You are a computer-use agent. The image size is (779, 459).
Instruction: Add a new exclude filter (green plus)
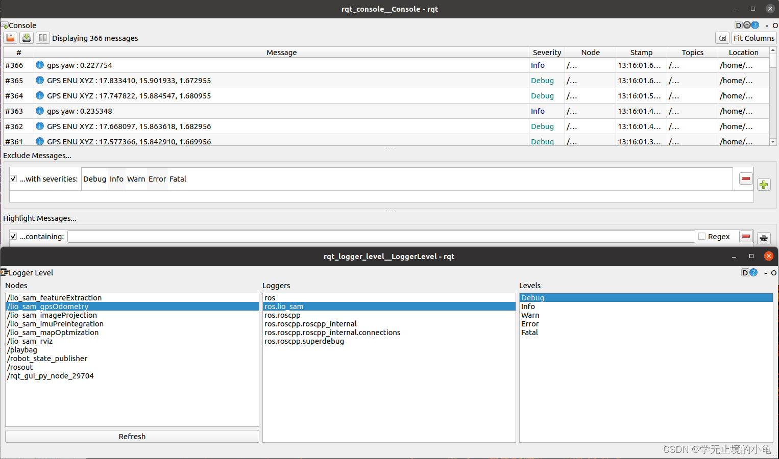click(x=764, y=185)
